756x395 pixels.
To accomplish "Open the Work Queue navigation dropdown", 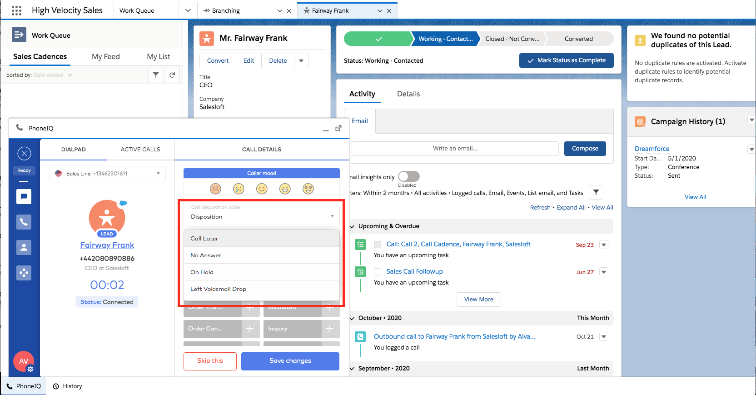I will click(188, 10).
